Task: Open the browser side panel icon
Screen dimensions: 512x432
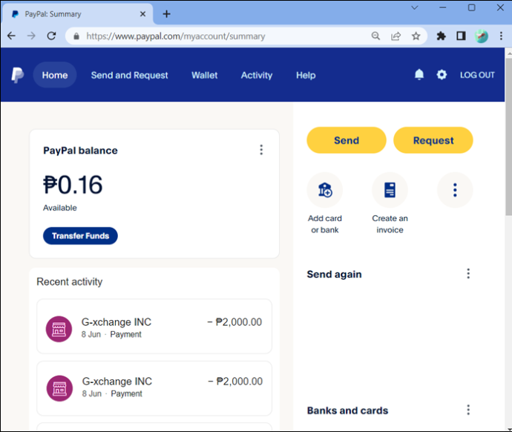Action: coord(461,36)
